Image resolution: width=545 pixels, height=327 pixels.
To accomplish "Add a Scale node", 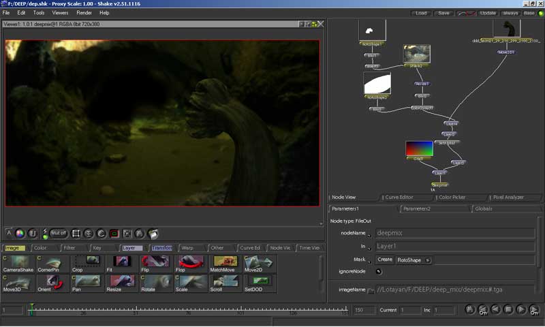I will pos(190,283).
